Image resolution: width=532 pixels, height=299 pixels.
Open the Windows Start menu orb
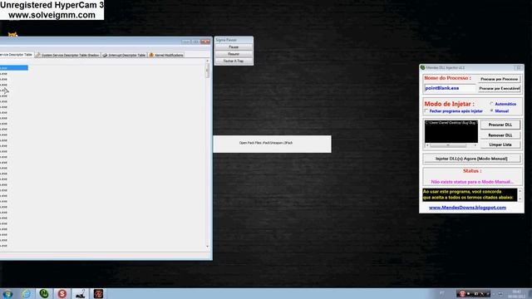7,293
